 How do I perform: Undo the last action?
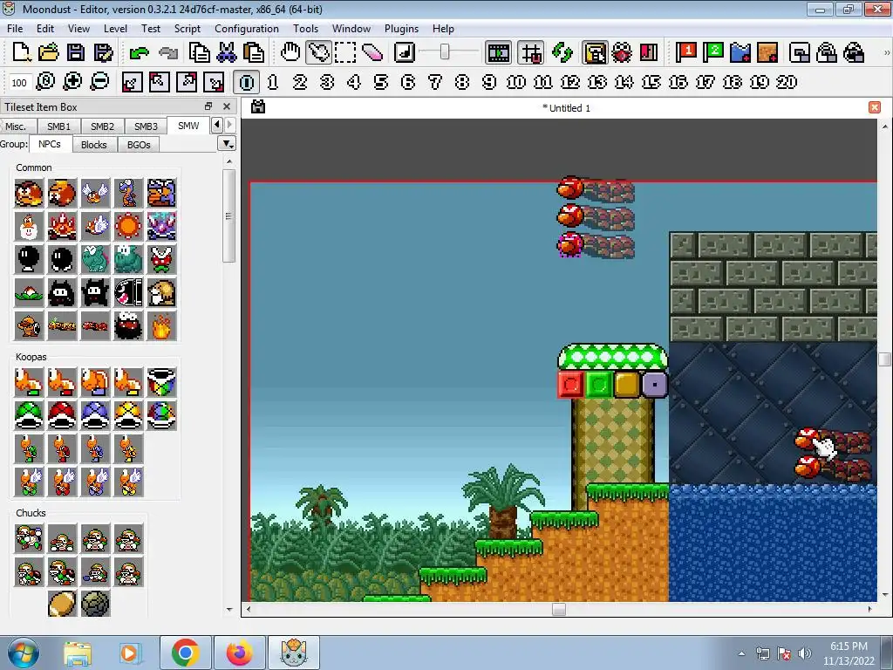tap(139, 53)
